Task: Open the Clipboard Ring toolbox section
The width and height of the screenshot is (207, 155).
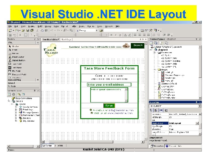Action: tap(23, 80)
